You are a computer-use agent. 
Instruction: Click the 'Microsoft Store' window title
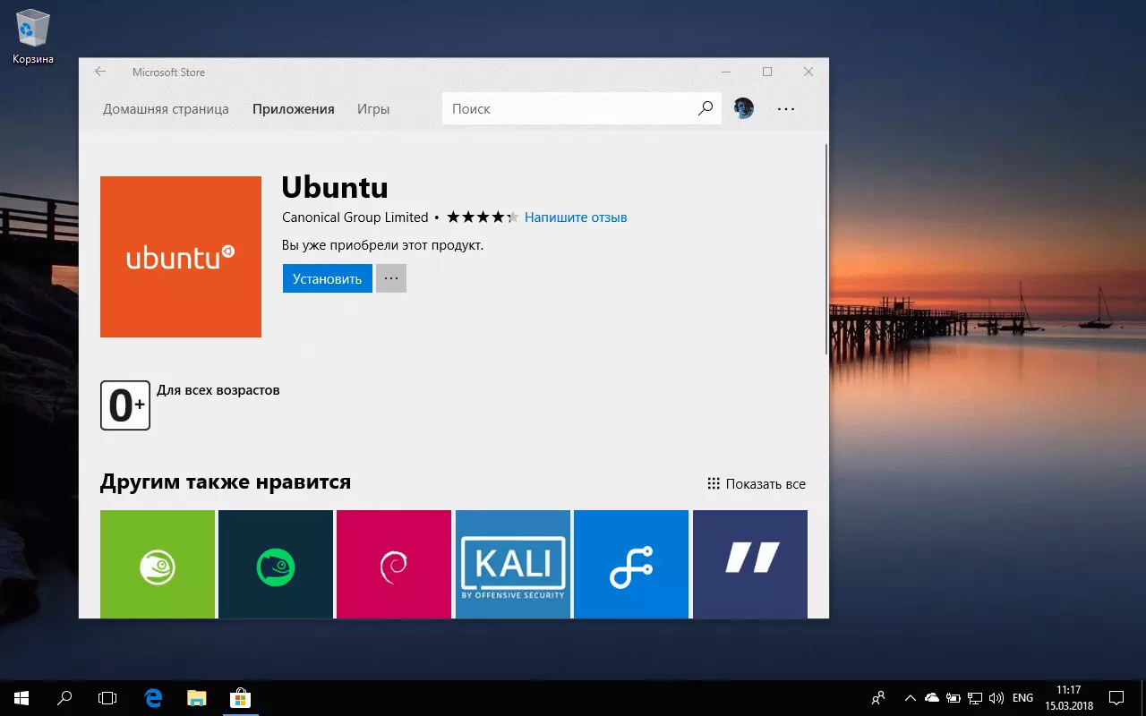168,72
